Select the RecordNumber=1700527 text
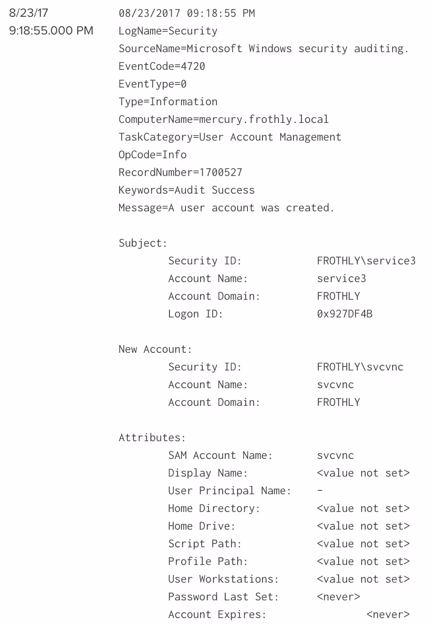 click(x=180, y=172)
